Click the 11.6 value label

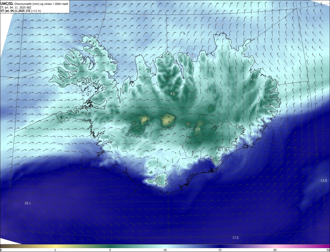pos(144,15)
